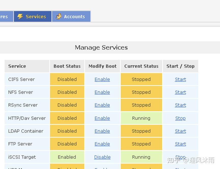Open the Services tab
This screenshot has width=220, height=169.
coord(35,17)
